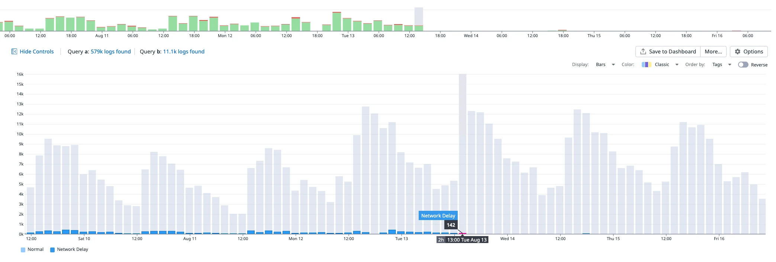Viewport: 776px width, 262px height.
Task: Expand the Color Classic dropdown arrow
Action: [x=677, y=65]
